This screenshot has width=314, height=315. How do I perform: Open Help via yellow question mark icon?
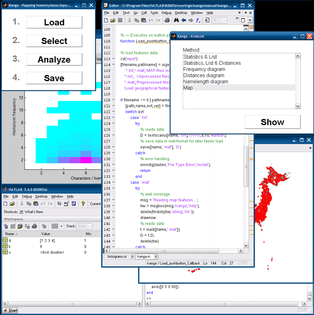pos(83,204)
